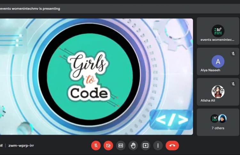The width and height of the screenshot is (240, 155).
Task: Raise your hand in the meeting
Action: tap(133, 145)
